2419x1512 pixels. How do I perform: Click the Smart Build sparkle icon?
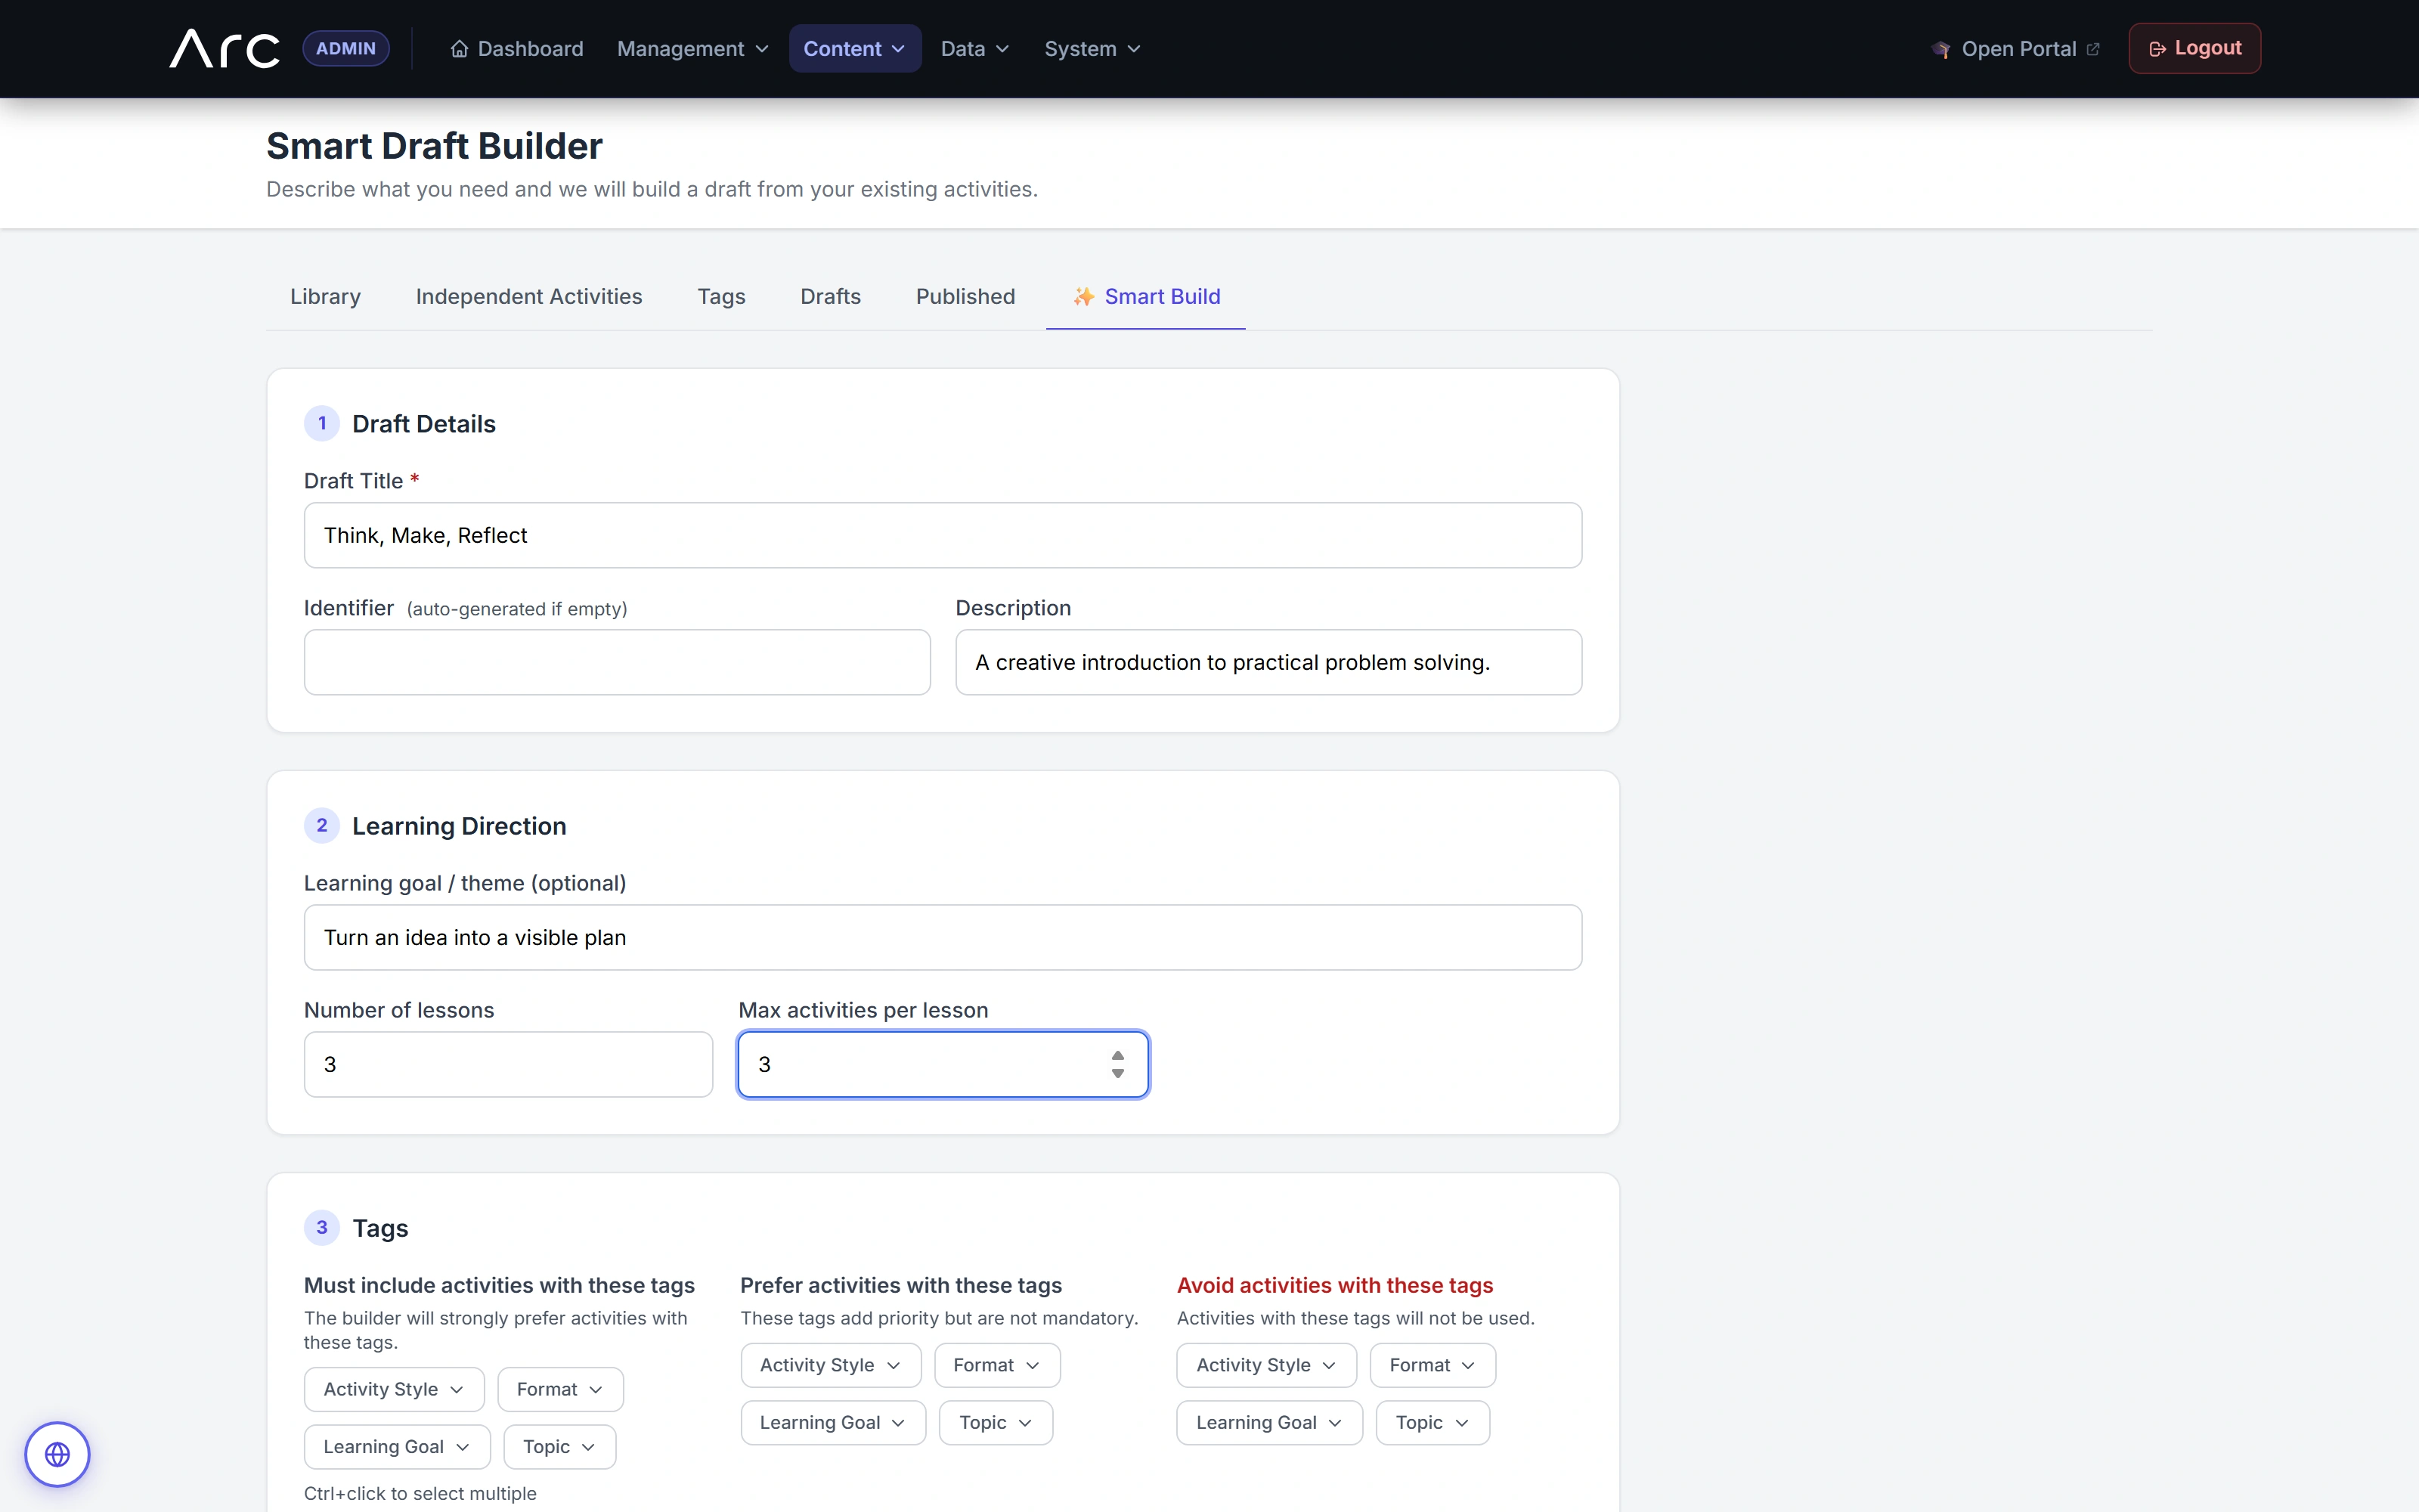tap(1083, 297)
